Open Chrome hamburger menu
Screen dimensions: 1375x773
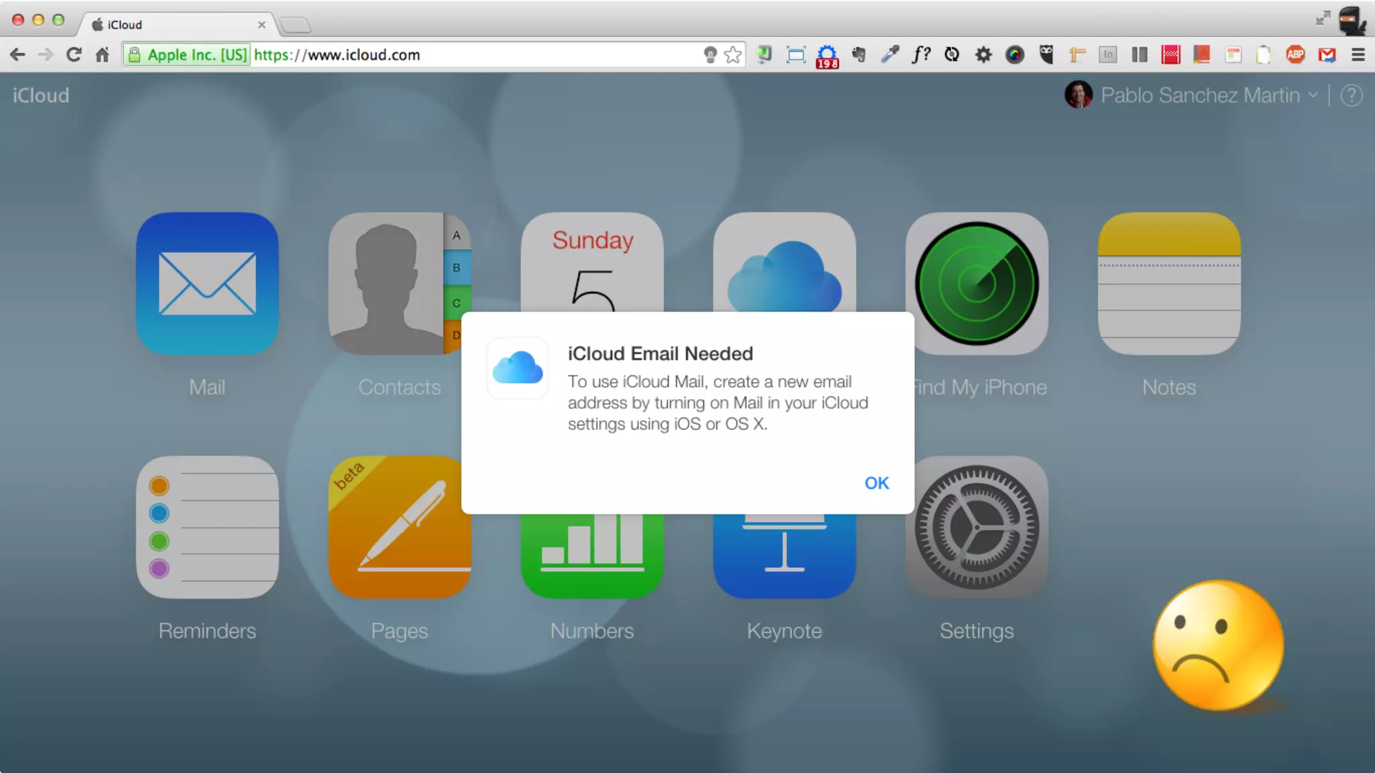1358,55
